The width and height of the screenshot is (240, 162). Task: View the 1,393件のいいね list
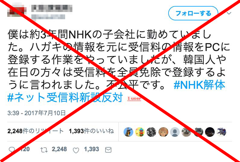[x=91, y=131]
